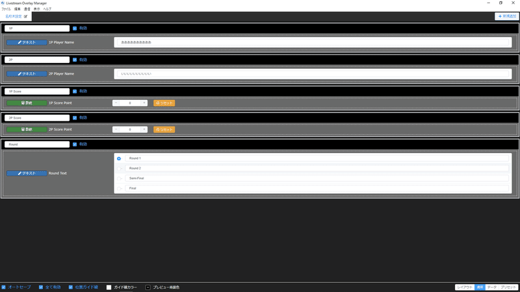The image size is (520, 292).
Task: Click the 1P Player Name text field
Action: click(x=313, y=42)
